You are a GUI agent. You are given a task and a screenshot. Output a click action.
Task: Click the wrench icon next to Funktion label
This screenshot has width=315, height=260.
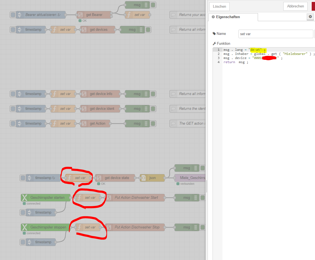point(214,43)
